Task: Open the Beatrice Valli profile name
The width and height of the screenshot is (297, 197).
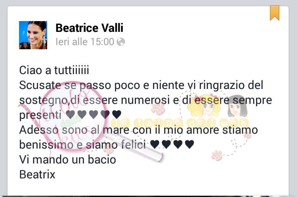Action: click(x=89, y=28)
